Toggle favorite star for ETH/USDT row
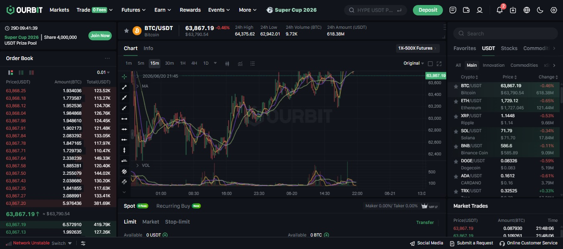This screenshot has height=249, width=563. coord(456,101)
